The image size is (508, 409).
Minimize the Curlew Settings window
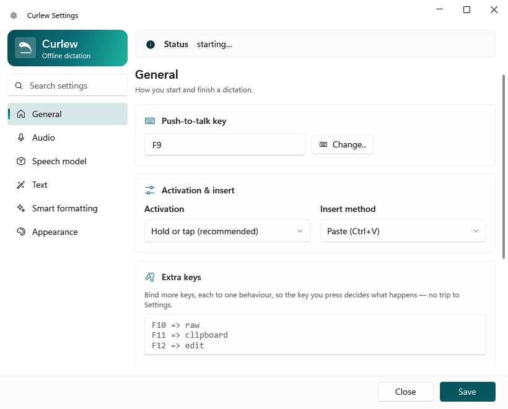(x=440, y=9)
